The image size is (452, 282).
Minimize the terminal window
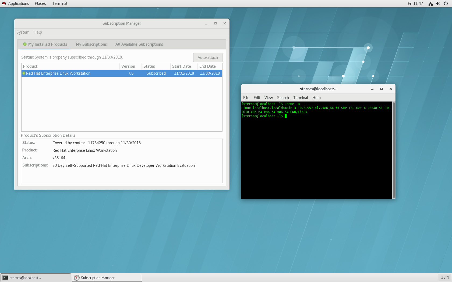tap(372, 89)
